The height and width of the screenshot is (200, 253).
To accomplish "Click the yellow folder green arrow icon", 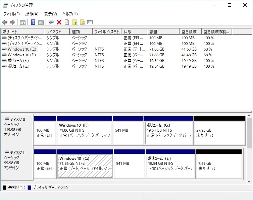I will [x=74, y=22].
